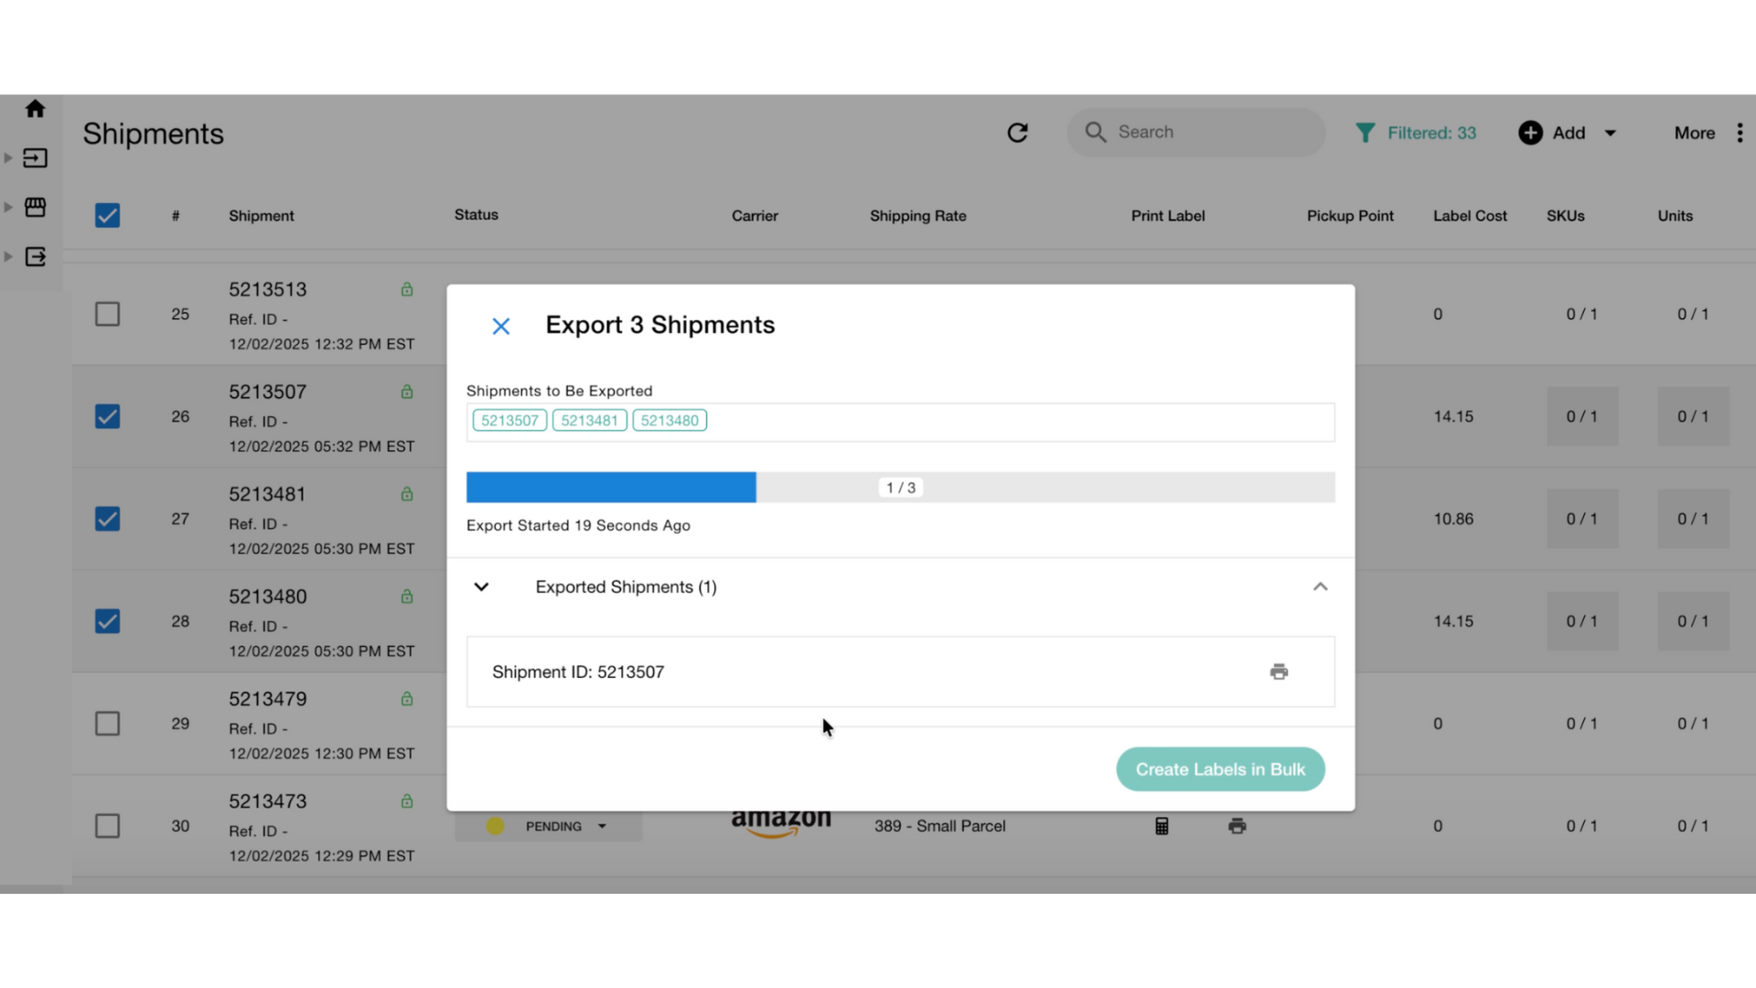Open the filter settings via the funnel icon
The height and width of the screenshot is (988, 1756).
tap(1365, 132)
